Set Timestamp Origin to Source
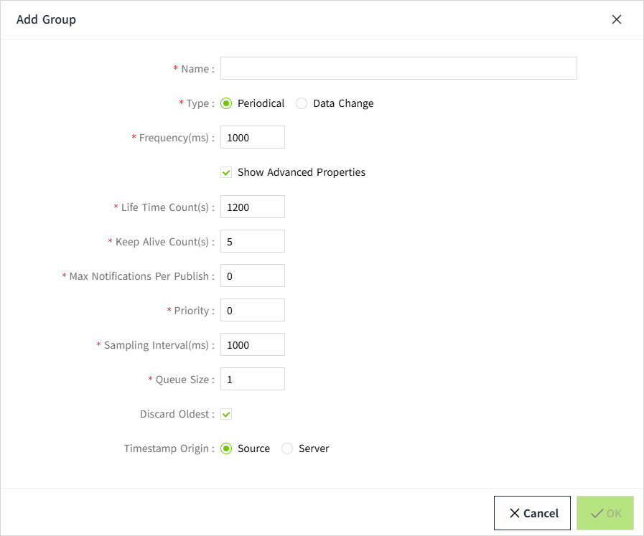This screenshot has width=644, height=536. pyautogui.click(x=226, y=448)
